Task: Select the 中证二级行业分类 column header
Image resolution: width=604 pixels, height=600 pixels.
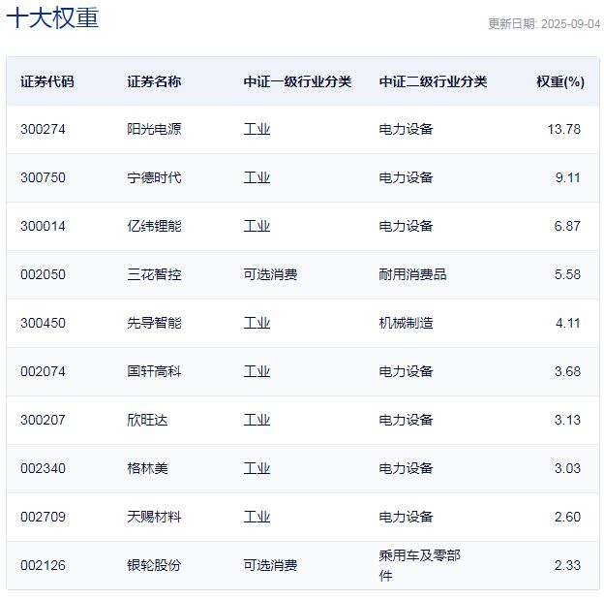Action: pyautogui.click(x=433, y=81)
